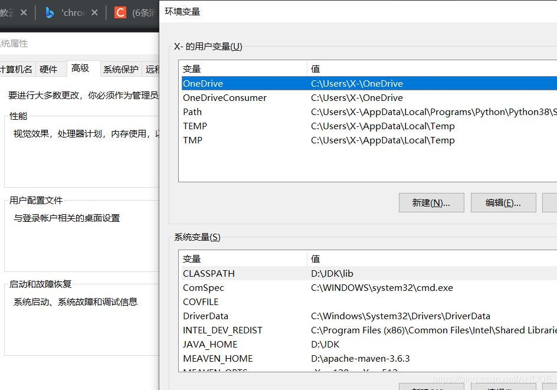Image resolution: width=557 pixels, height=390 pixels.
Task: Click the C:\Windows\System32\Drivers\DriverData value
Action: tap(400, 316)
